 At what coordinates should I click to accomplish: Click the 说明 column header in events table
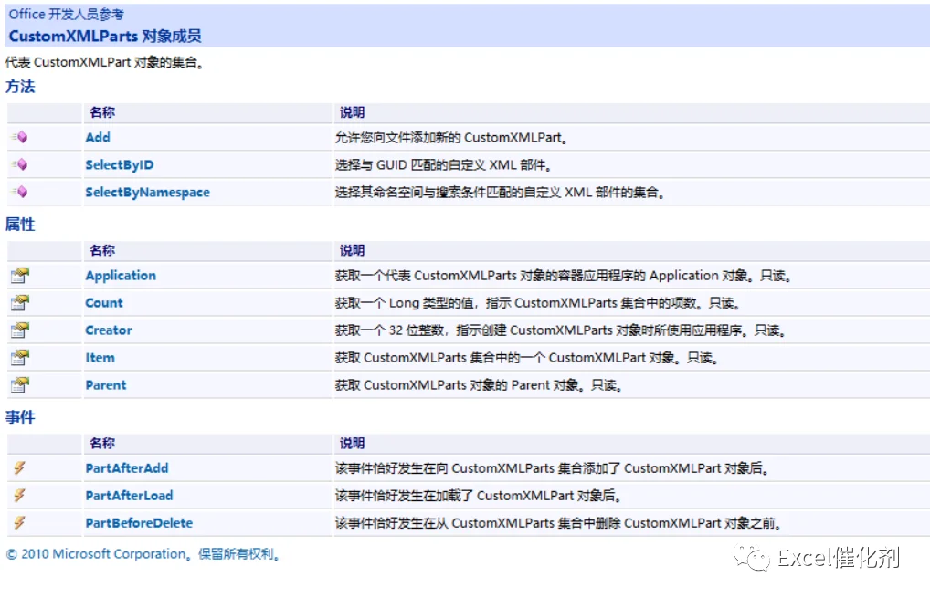(353, 444)
